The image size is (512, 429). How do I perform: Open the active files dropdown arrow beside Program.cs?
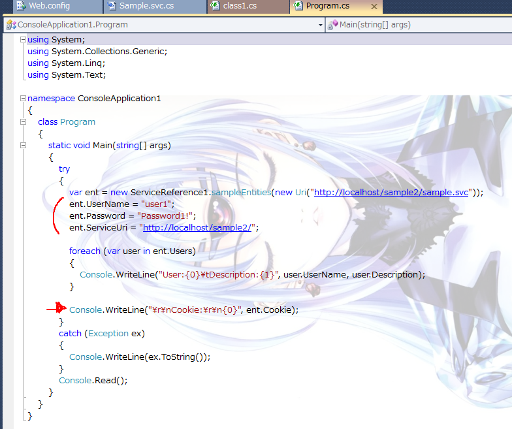pos(374,7)
